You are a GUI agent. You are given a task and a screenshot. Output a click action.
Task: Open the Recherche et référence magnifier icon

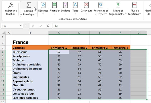tap(101, 5)
